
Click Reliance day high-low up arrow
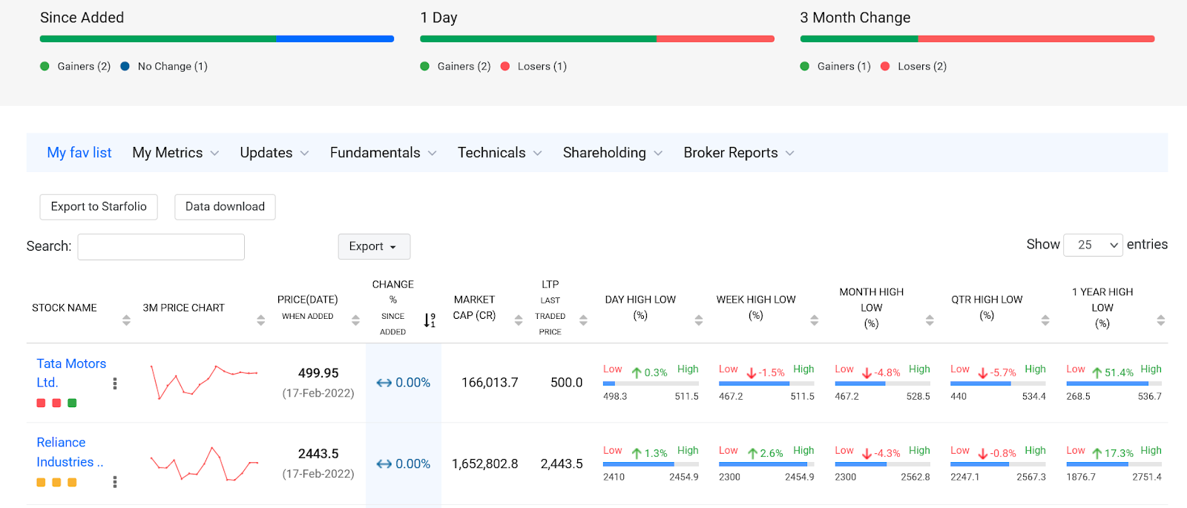coord(637,453)
